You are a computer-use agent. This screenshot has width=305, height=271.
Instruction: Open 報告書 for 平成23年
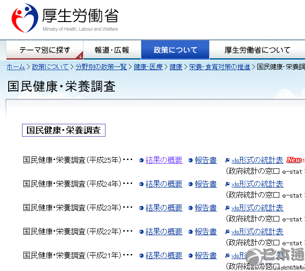[206, 208]
